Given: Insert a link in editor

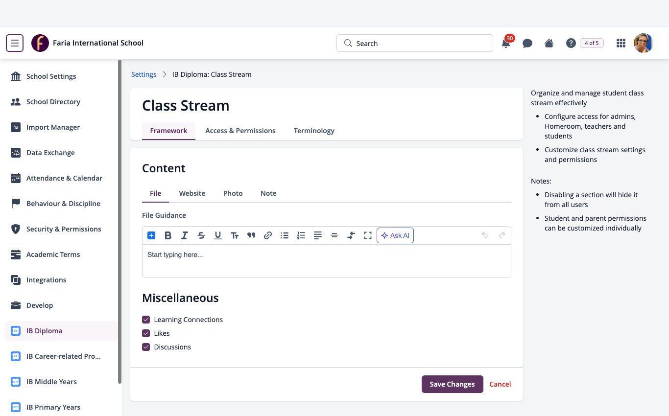Looking at the screenshot, I should coord(268,235).
